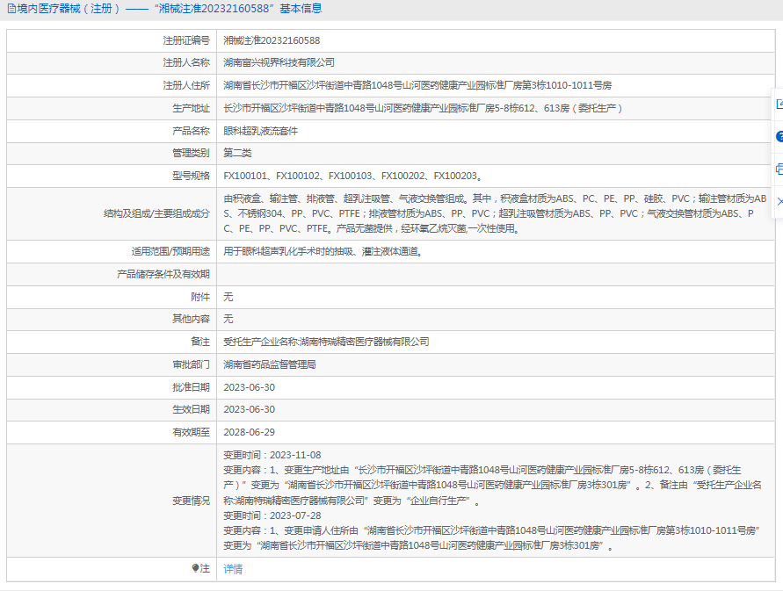
Task: Open the 详情 details link
Action: [x=233, y=569]
